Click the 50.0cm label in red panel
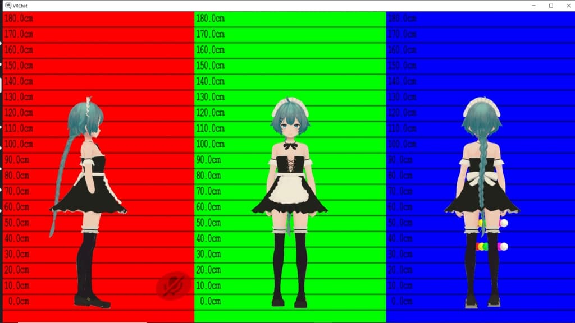The height and width of the screenshot is (323, 575). click(17, 223)
